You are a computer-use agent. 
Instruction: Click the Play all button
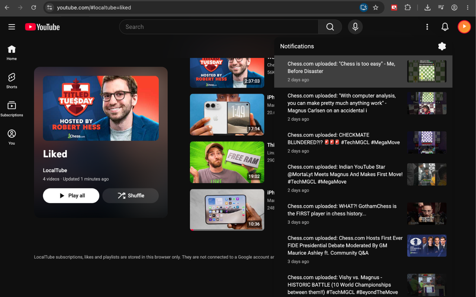[x=71, y=196]
